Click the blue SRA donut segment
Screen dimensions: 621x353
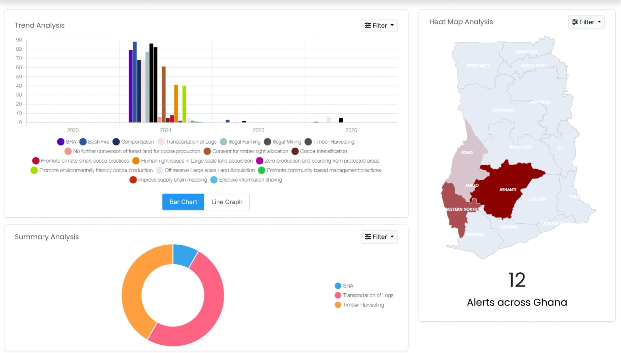tap(184, 255)
